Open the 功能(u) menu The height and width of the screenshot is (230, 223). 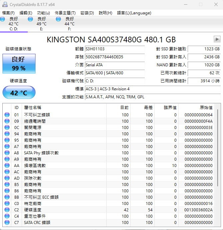(x=44, y=13)
